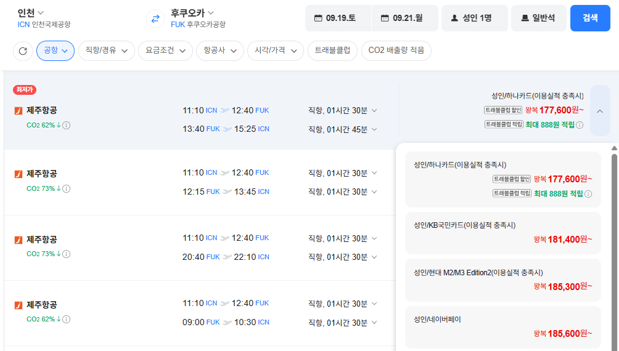
Task: Click top-row 왕복 177,600원 price
Action: [554, 110]
